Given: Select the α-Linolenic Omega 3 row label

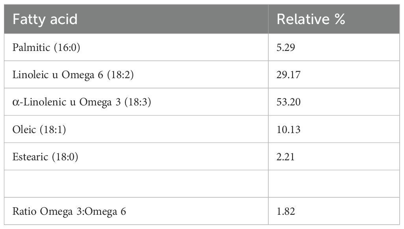Looking at the screenshot, I should pyautogui.click(x=82, y=102).
